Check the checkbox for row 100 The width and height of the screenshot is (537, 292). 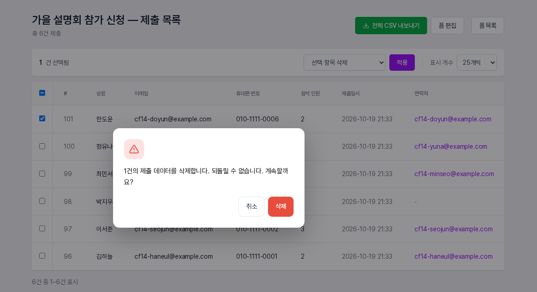click(42, 146)
